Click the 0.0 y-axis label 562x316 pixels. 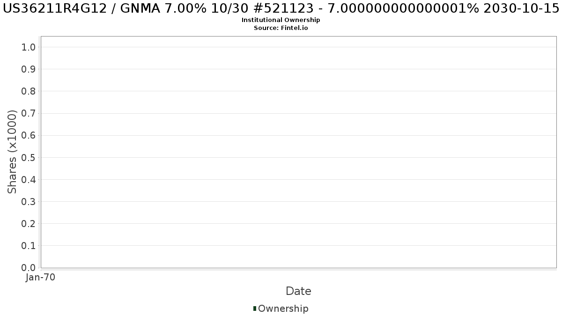tap(29, 268)
